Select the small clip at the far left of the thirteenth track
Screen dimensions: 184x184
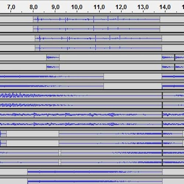coord(3,134)
